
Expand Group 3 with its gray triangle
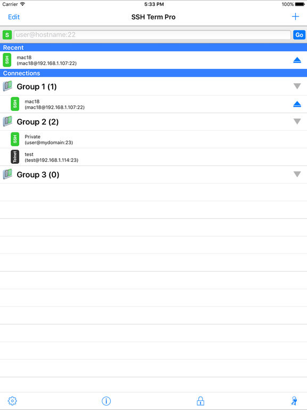click(x=297, y=174)
